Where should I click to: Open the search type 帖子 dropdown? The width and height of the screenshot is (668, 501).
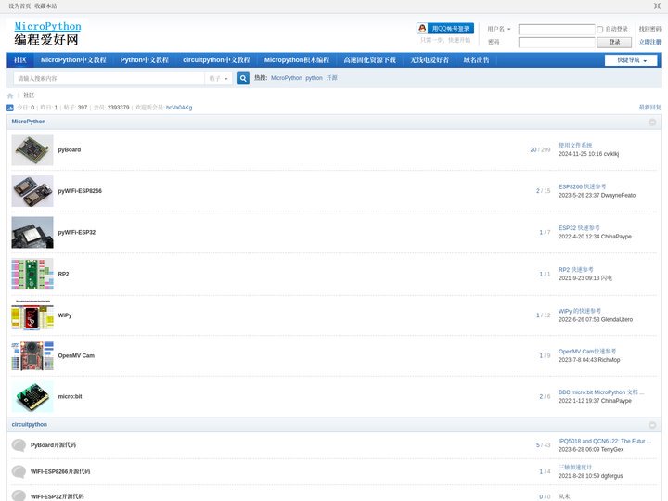point(219,78)
